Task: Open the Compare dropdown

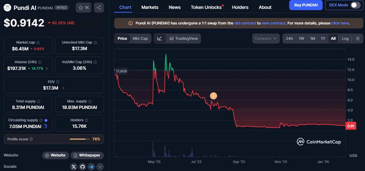Action: pos(266,38)
